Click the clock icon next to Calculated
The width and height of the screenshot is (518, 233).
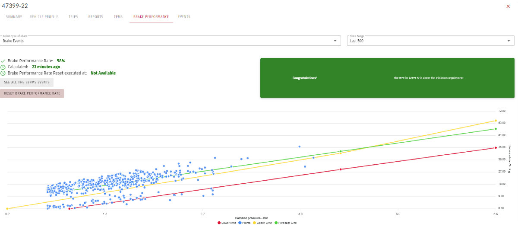click(3, 67)
